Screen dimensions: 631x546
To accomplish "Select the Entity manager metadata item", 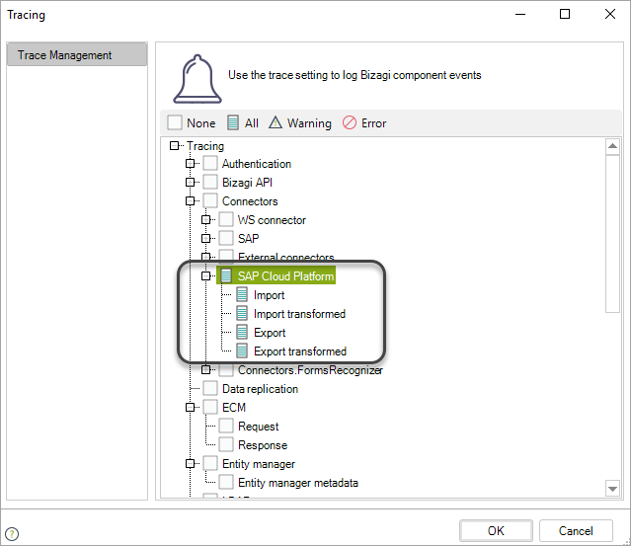I will (297, 483).
